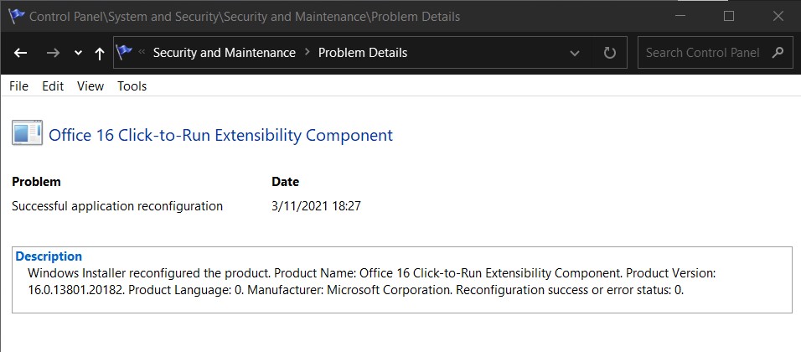Click the search magnifier icon
This screenshot has height=352, width=801.
(778, 52)
